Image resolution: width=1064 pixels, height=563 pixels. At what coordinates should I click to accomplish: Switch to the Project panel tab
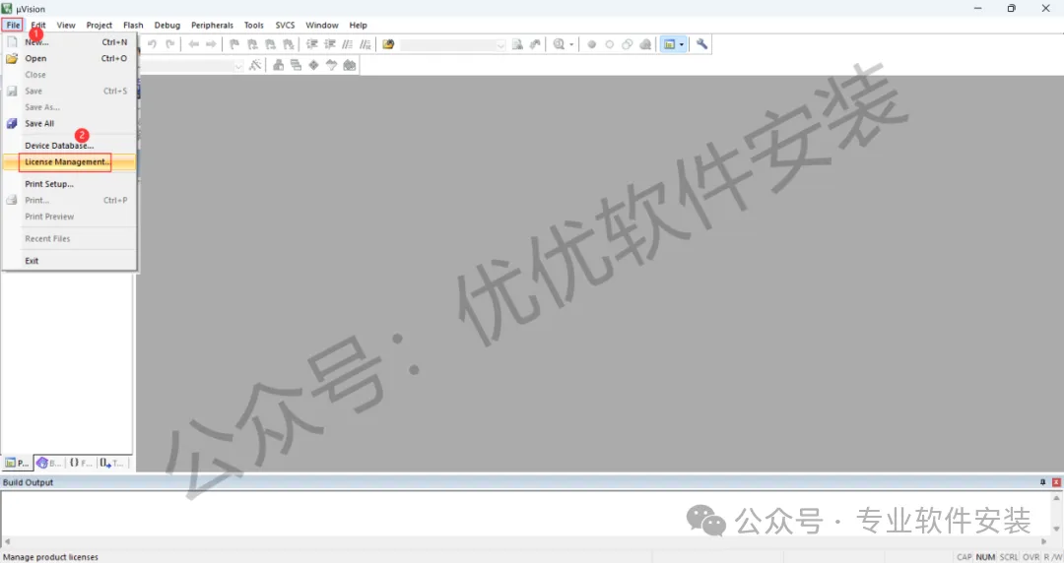pos(17,463)
